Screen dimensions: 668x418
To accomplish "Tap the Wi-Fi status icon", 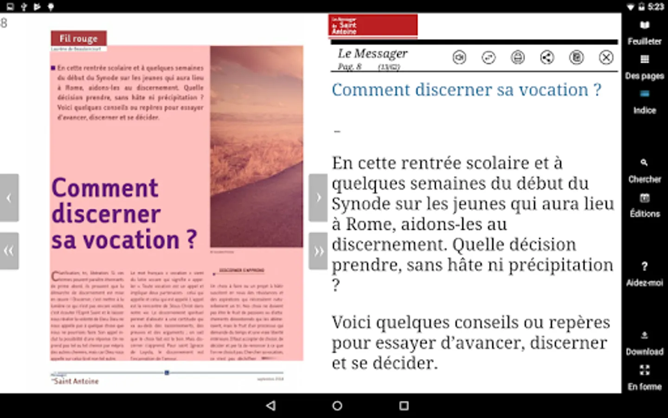I will tap(630, 7).
